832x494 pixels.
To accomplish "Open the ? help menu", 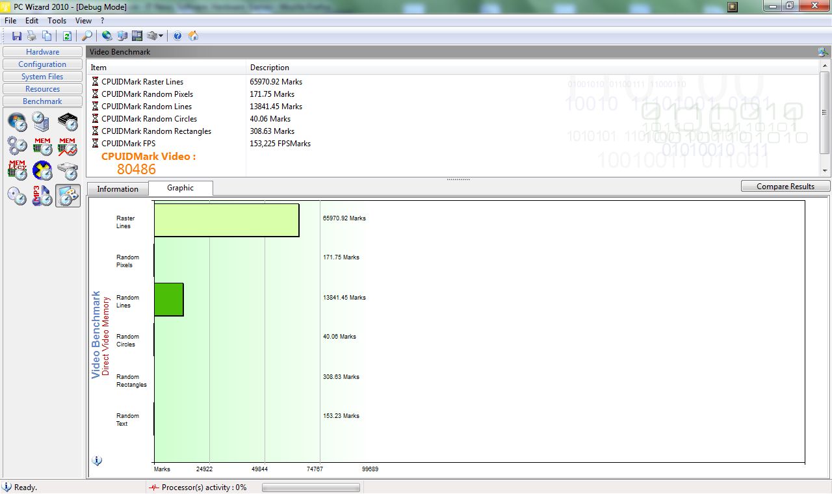I will (x=102, y=21).
